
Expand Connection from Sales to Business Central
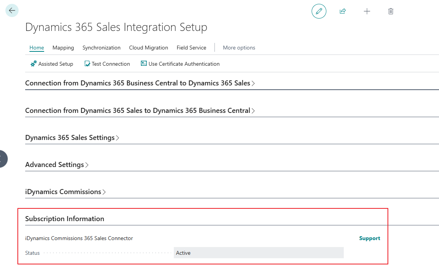[140, 111]
